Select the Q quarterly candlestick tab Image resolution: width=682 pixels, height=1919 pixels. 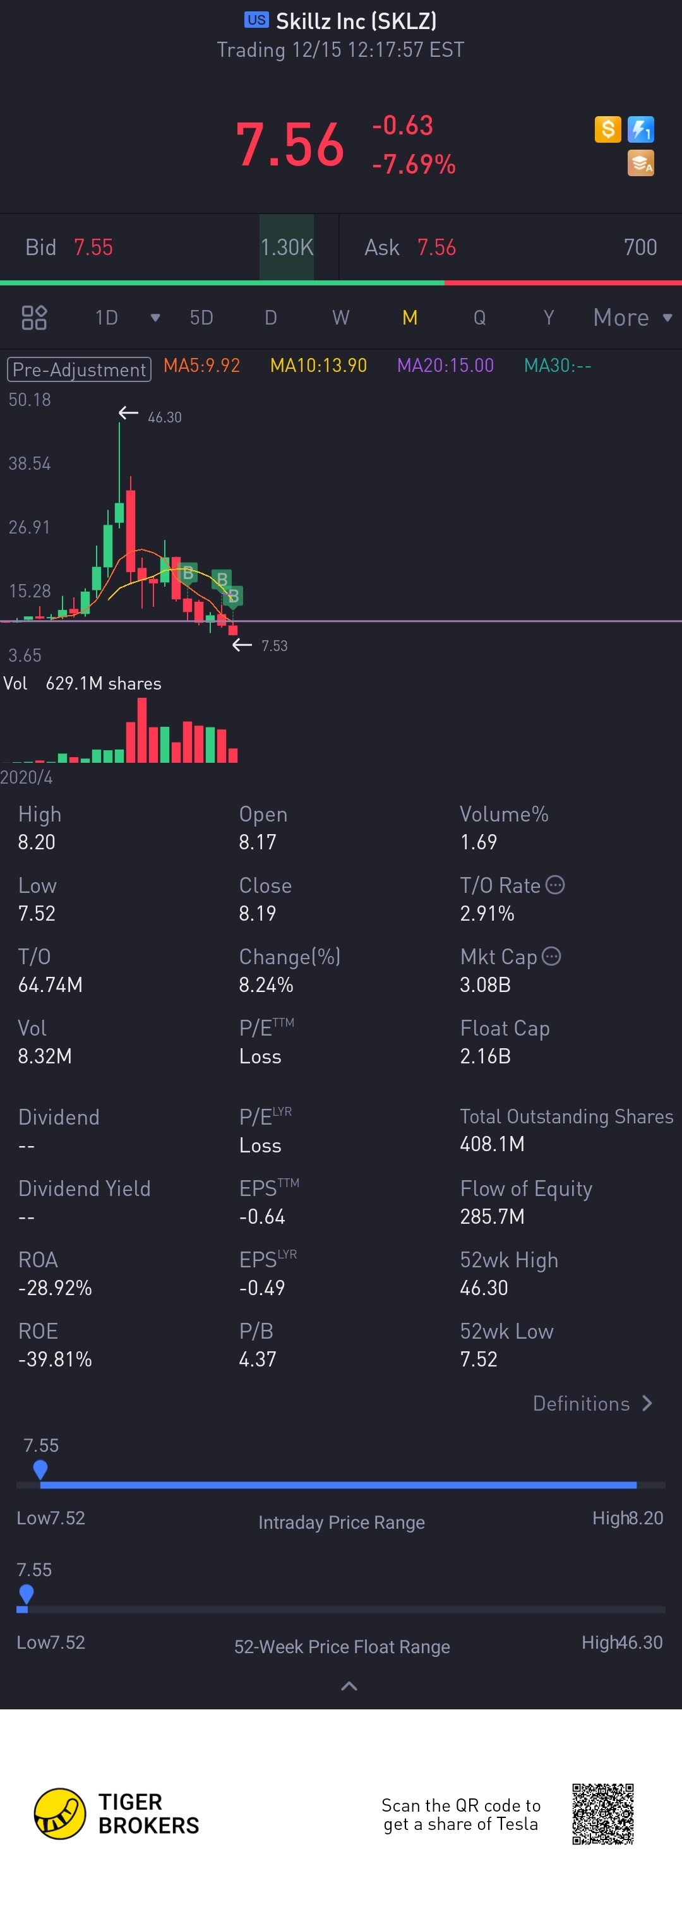[x=479, y=318]
